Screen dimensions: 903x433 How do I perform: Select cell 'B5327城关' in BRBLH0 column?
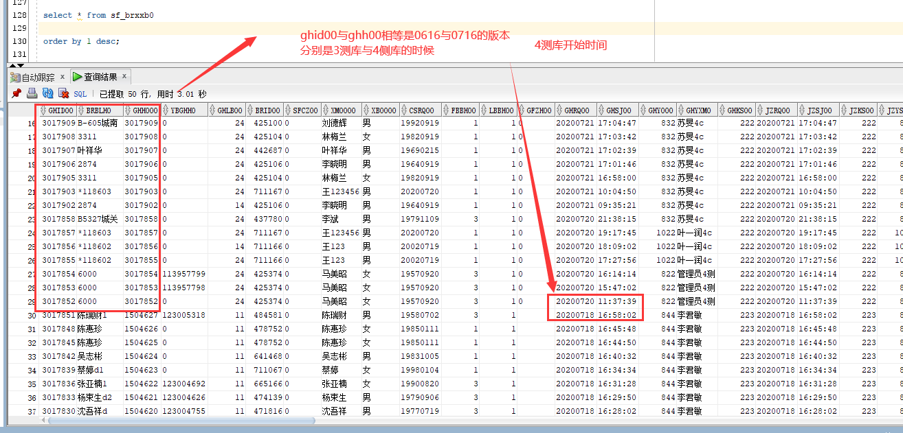pos(100,220)
